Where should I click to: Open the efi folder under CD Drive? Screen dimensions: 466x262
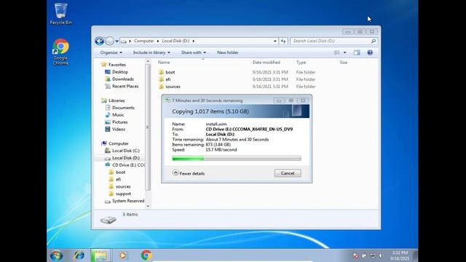[x=115, y=180]
